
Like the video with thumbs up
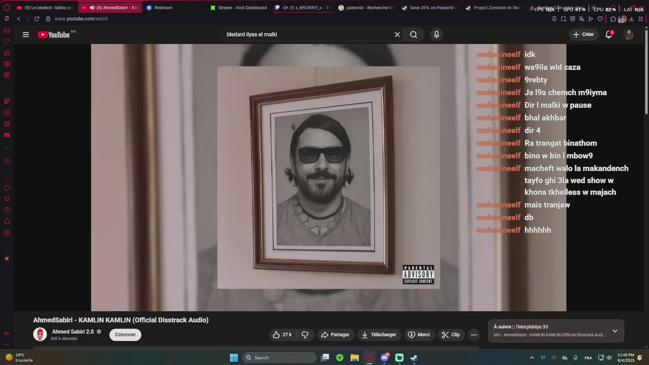[x=282, y=335]
